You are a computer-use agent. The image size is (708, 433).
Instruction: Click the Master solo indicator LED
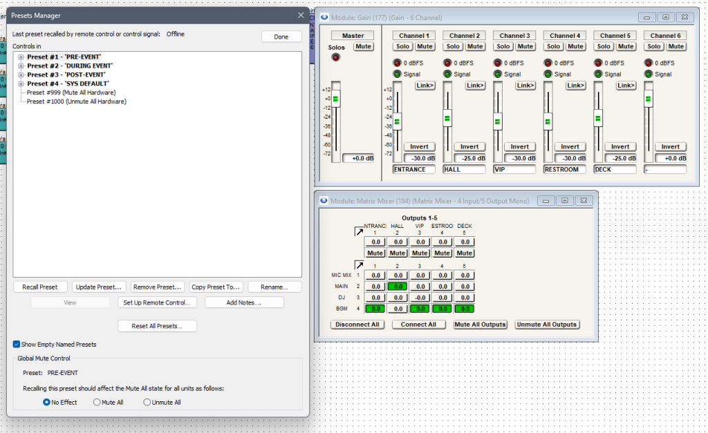pos(337,58)
